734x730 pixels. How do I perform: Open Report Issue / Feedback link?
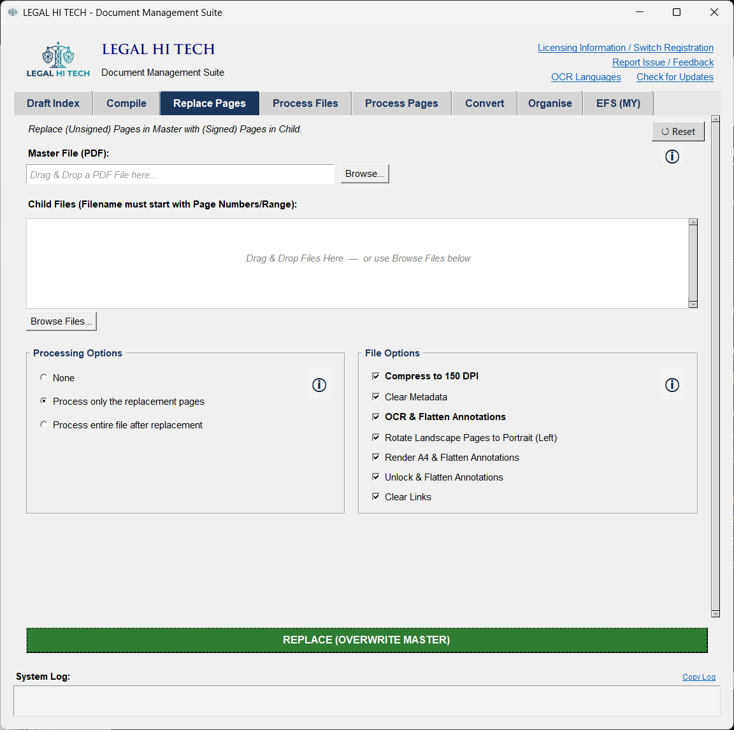coord(663,62)
